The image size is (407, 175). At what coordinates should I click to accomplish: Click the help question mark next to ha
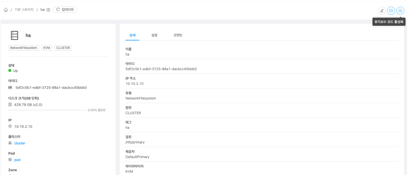coord(48,10)
